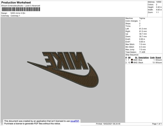
Task: Click the "Stop Sequence:" heading
Action: (132, 55)
